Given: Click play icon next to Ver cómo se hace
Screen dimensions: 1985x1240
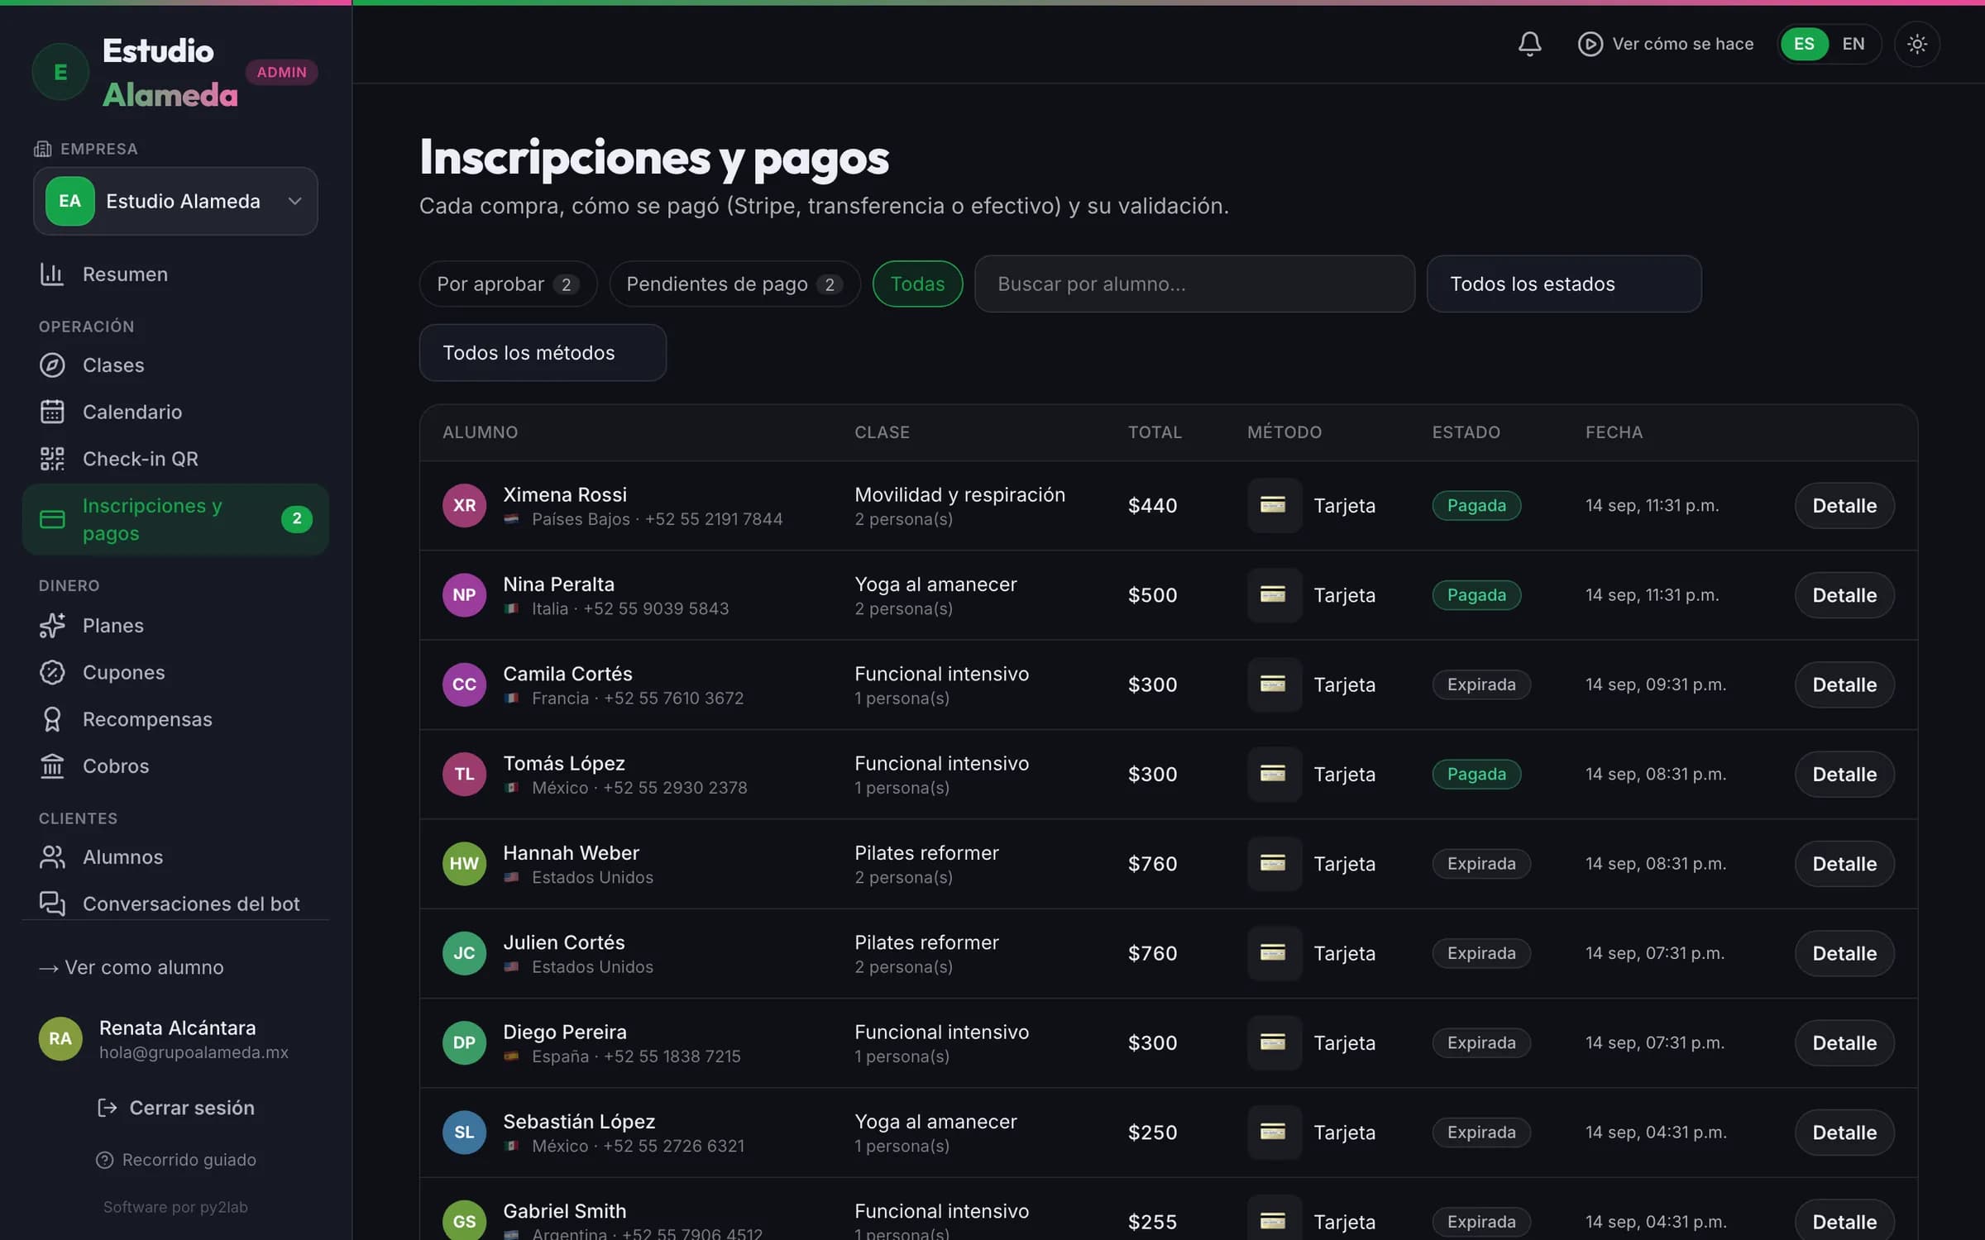Looking at the screenshot, I should coord(1590,44).
